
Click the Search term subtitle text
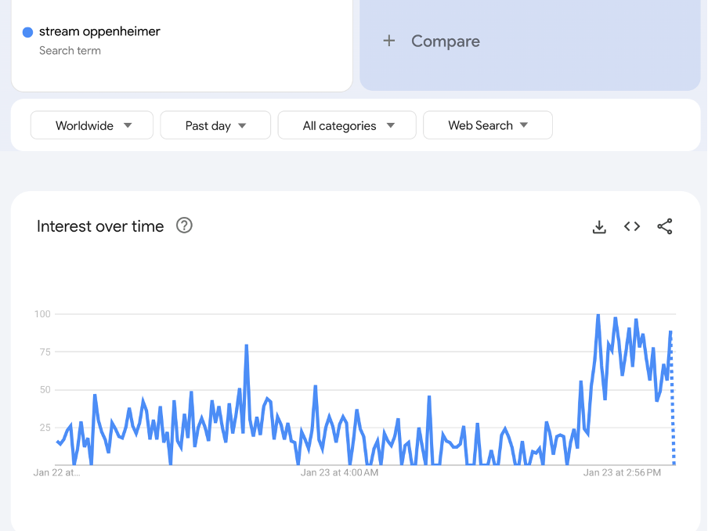tap(70, 51)
